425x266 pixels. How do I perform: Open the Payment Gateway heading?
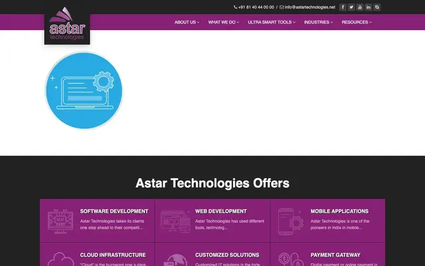tap(335, 255)
